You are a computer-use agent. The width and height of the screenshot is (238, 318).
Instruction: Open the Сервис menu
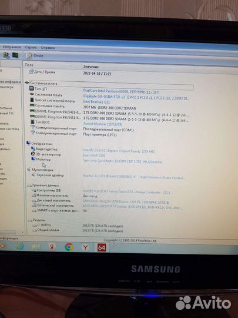(31, 48)
